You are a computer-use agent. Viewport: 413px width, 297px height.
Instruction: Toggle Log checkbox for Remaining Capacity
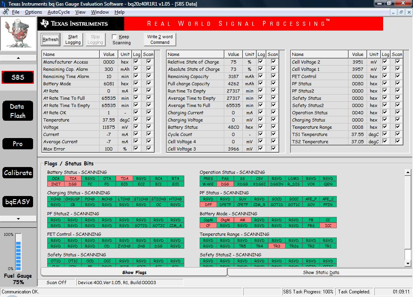(x=261, y=76)
